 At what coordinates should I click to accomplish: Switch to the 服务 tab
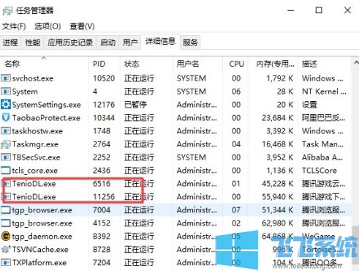(x=190, y=42)
